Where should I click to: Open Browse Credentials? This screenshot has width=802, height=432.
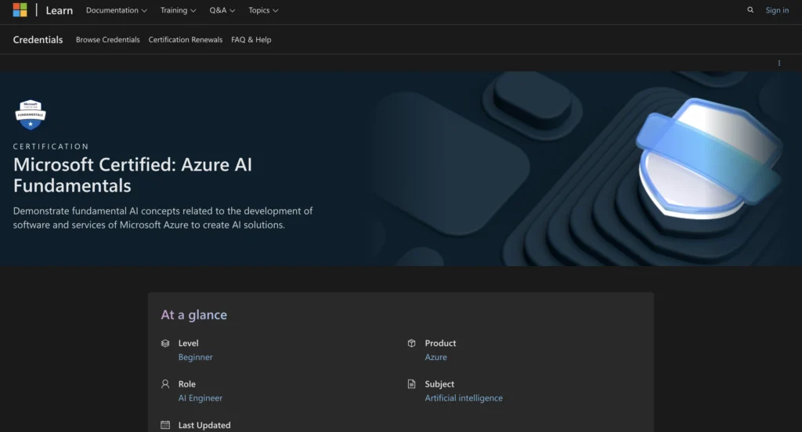point(108,39)
